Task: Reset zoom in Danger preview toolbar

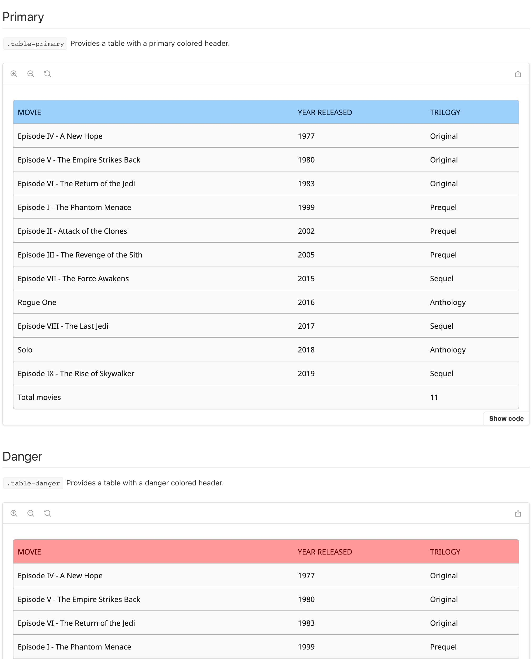Action: (47, 513)
